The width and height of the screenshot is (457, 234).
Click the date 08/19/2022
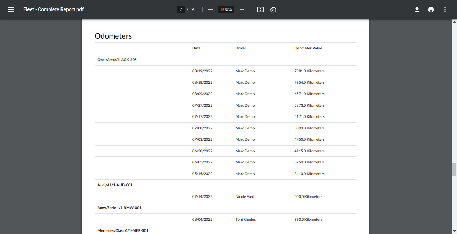point(202,71)
